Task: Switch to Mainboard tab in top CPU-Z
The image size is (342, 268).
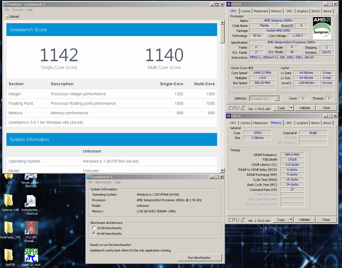Action: [x=261, y=11]
